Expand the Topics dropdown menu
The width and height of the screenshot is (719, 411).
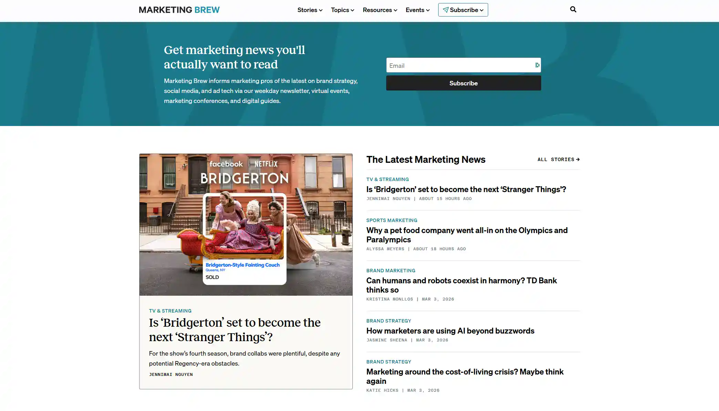(x=342, y=10)
